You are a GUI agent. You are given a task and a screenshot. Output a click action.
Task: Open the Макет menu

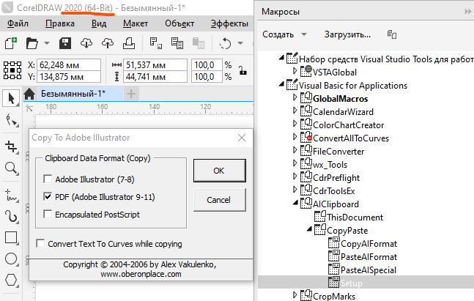tap(136, 23)
